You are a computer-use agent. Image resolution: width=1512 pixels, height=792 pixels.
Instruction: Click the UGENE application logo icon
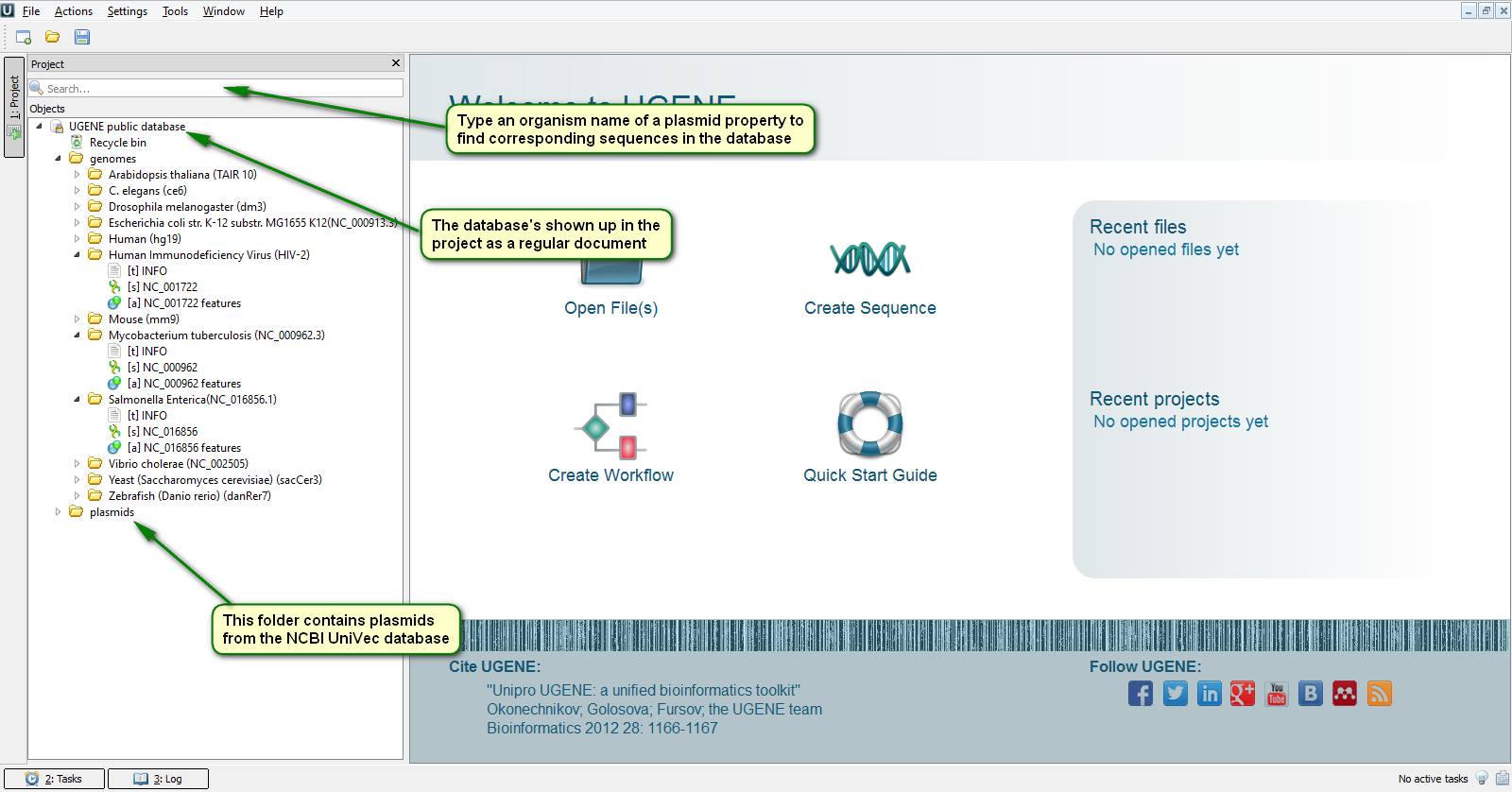point(8,10)
